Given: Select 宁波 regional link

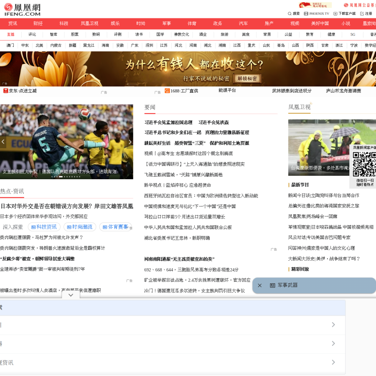Looking at the screenshot, I should point(354,45).
